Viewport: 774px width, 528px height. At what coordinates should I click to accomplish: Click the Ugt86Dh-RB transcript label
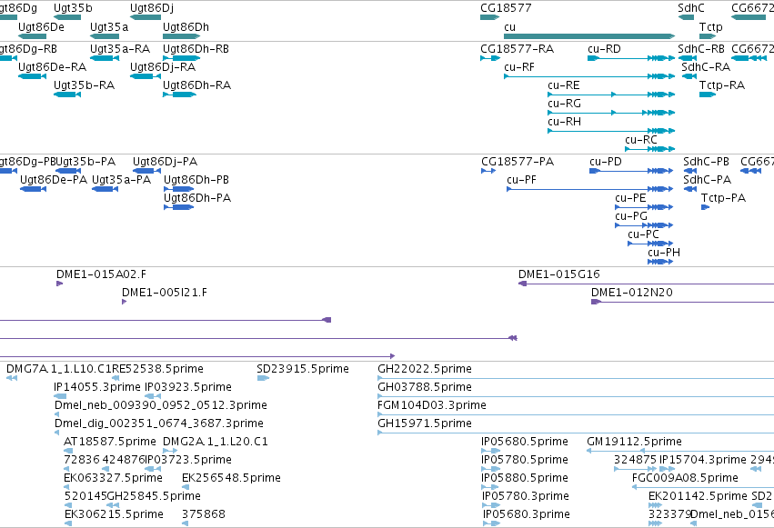(x=196, y=49)
